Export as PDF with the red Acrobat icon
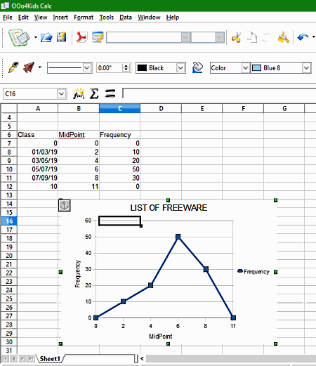Image resolution: width=316 pixels, height=366 pixels. click(81, 37)
